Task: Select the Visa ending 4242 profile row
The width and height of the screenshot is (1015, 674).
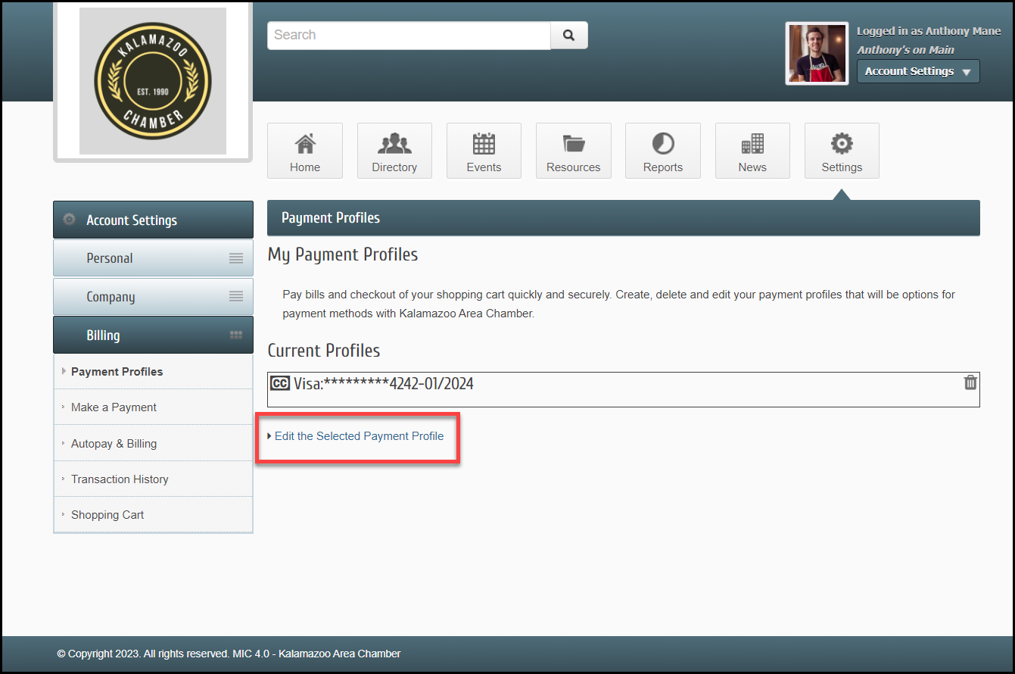Action: click(x=624, y=389)
